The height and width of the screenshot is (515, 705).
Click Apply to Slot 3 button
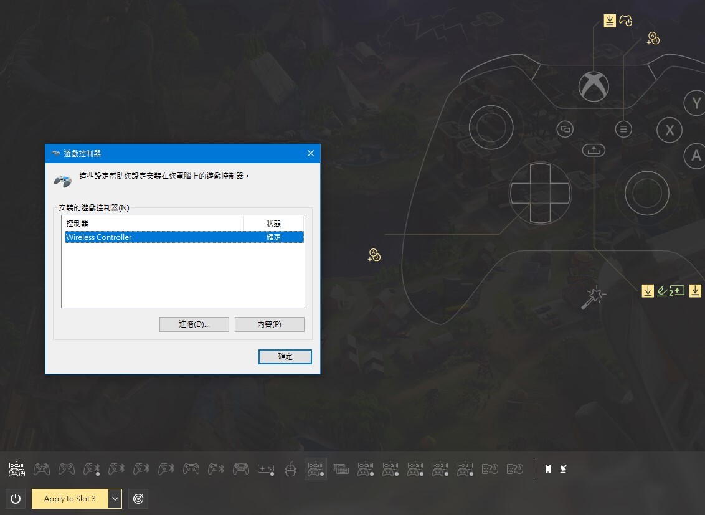tap(70, 499)
